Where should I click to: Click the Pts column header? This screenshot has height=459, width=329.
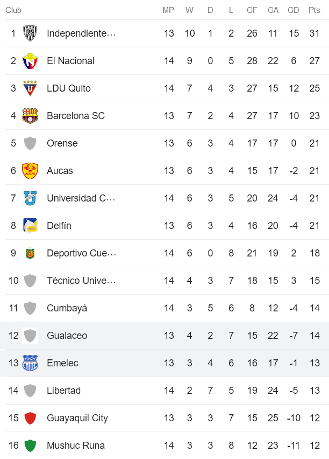coord(314,10)
